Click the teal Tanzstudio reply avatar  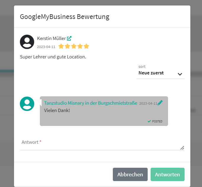tap(27, 103)
